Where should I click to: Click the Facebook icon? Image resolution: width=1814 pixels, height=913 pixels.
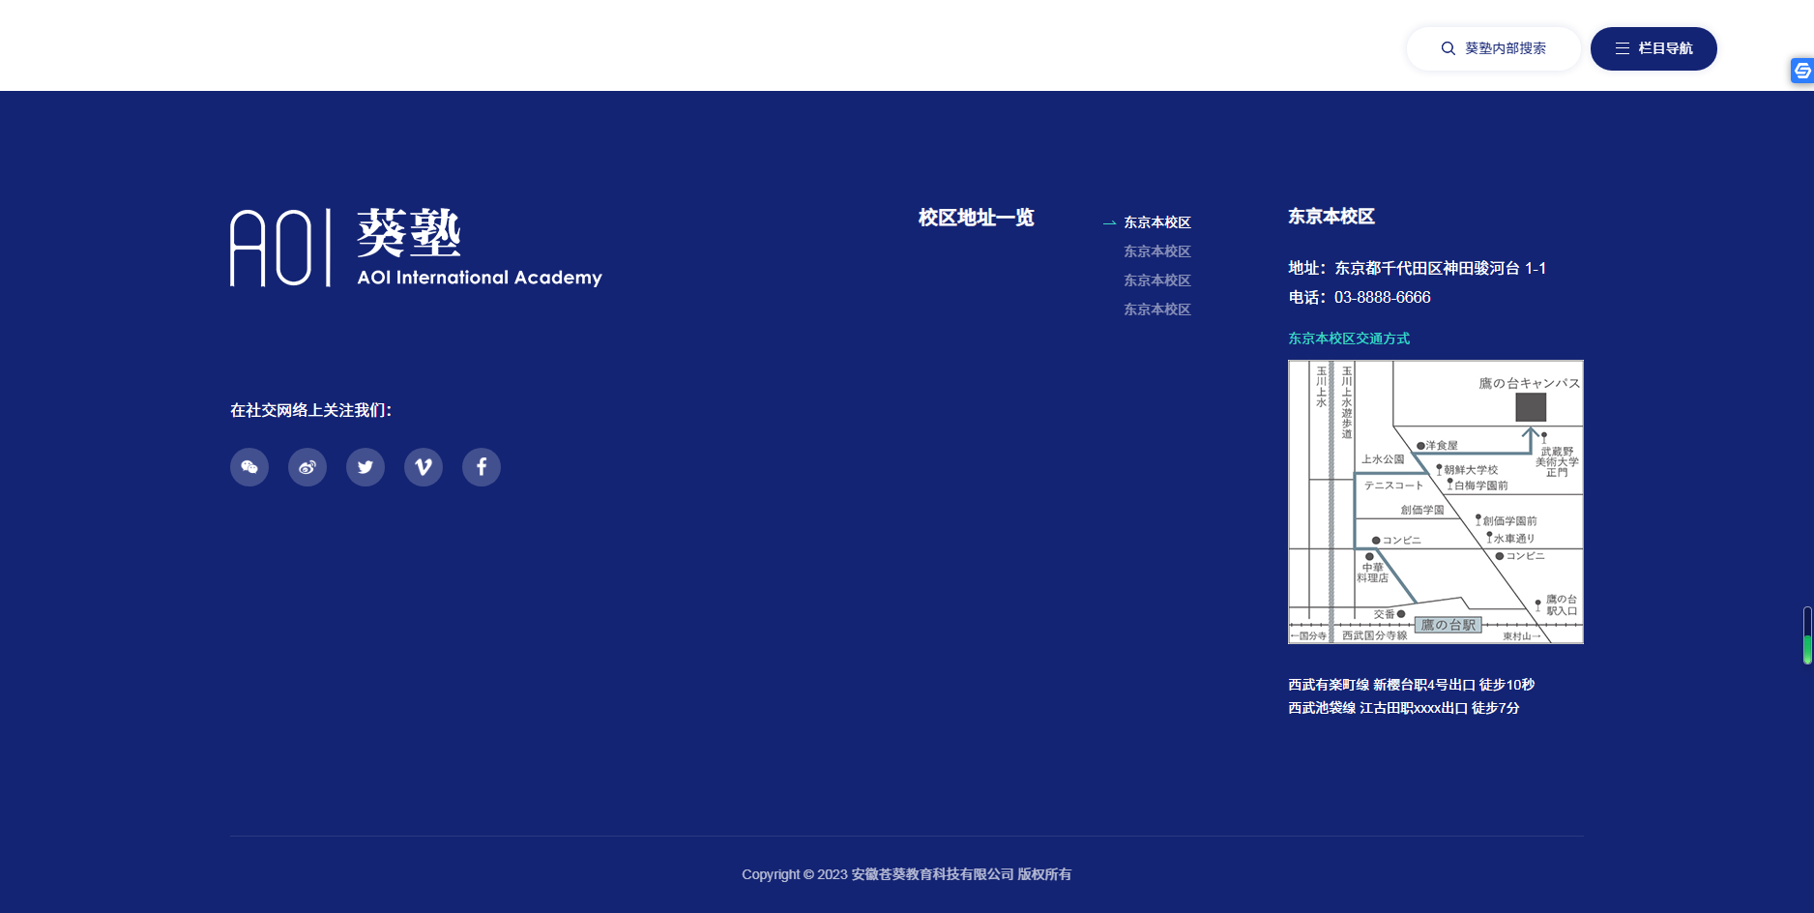click(482, 467)
